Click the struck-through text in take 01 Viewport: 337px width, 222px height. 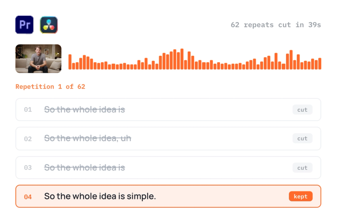coord(85,110)
